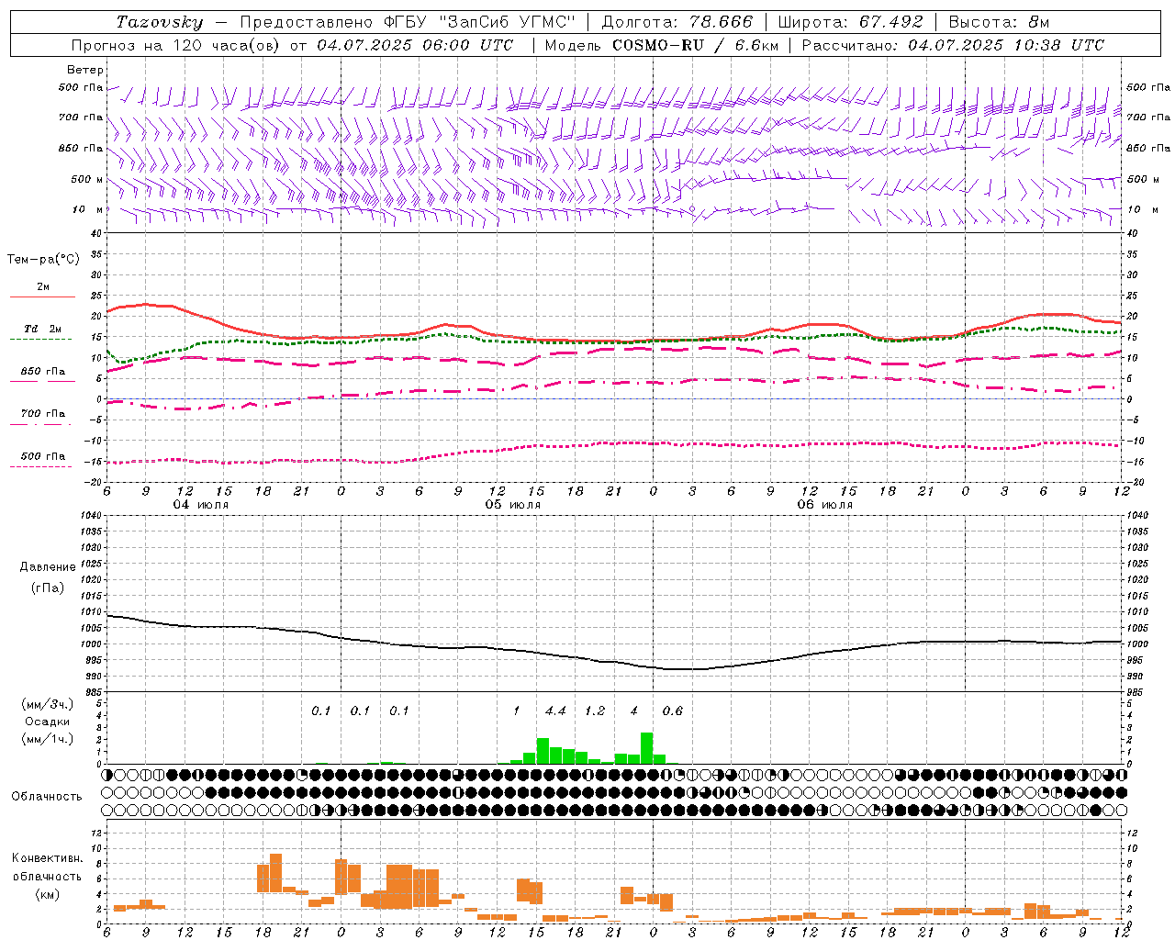Select the Конвективн. облачность label
Screen dimensions: 1175x940
pos(47,867)
